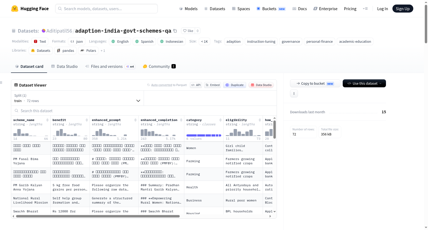
Task: Click the like count 0
Action: [x=197, y=31]
